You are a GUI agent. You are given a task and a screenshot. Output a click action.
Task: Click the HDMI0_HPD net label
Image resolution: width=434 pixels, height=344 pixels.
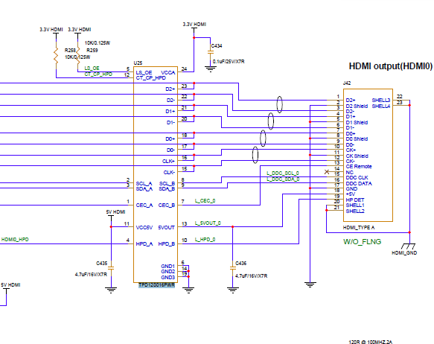tap(15, 240)
